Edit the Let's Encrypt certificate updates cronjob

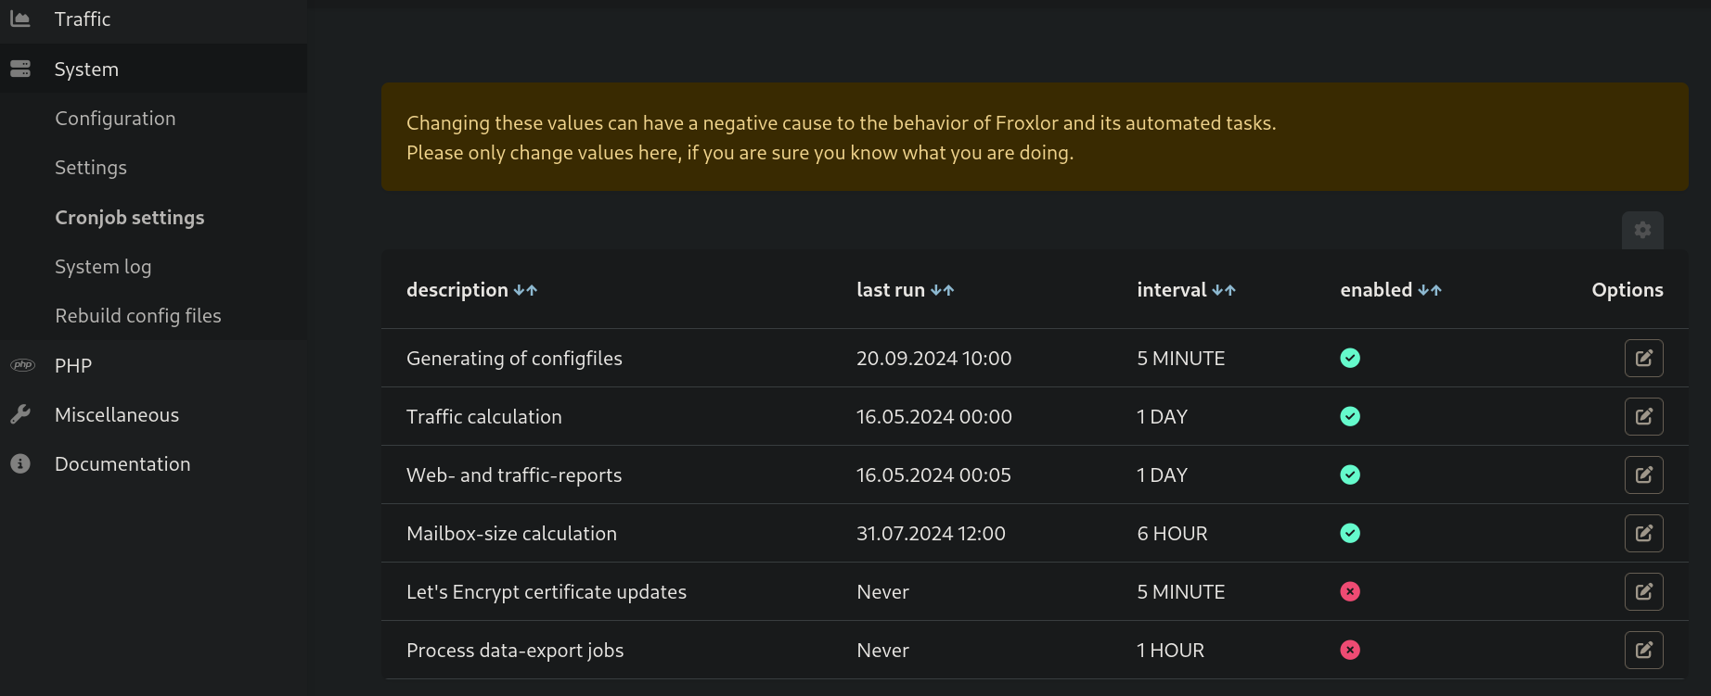tap(1643, 591)
